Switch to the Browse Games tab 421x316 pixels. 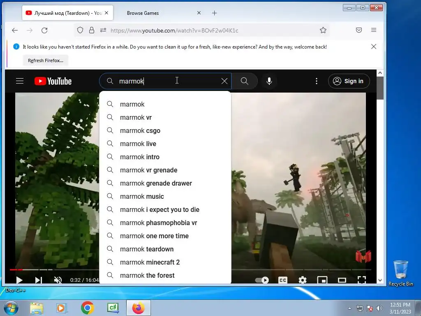[x=143, y=13]
